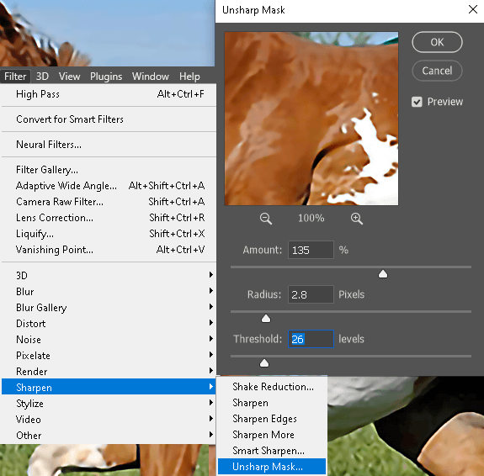Open the 3D menu in menu bar
484x476 pixels.
click(42, 77)
